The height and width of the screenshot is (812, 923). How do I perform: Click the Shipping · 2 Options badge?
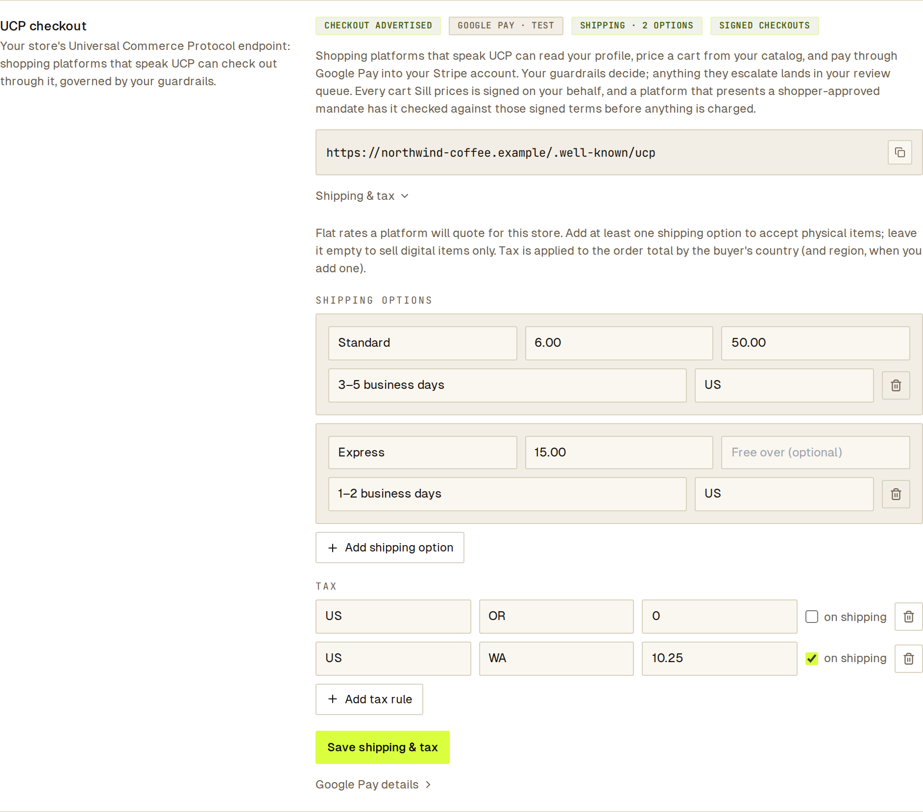pyautogui.click(x=637, y=25)
